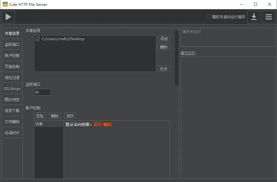Click the port input showing 80
Viewport: 277px width, 182px height.
click(42, 92)
